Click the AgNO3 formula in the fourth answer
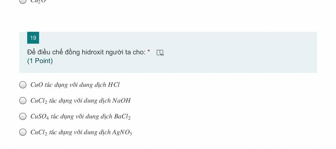 coord(122,133)
